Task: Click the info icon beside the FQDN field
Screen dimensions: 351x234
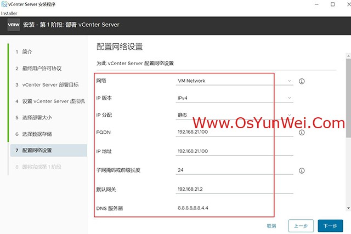Action: (x=302, y=133)
